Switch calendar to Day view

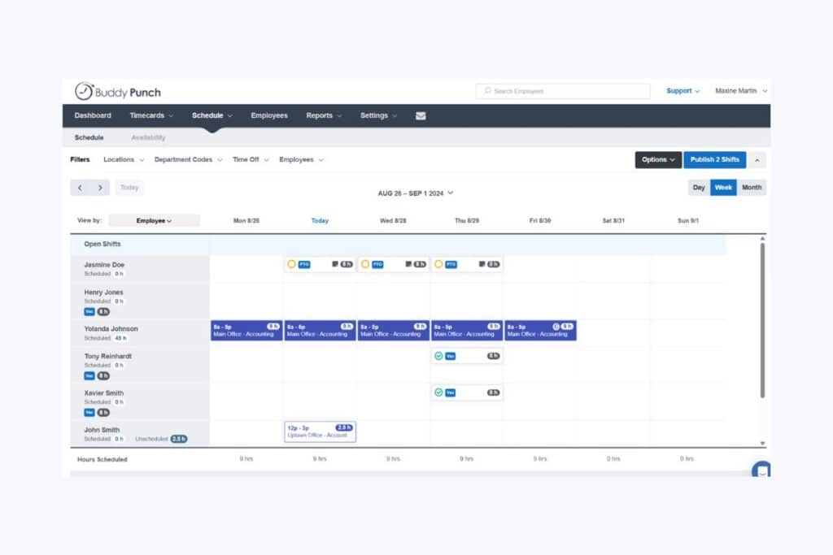[x=699, y=188]
